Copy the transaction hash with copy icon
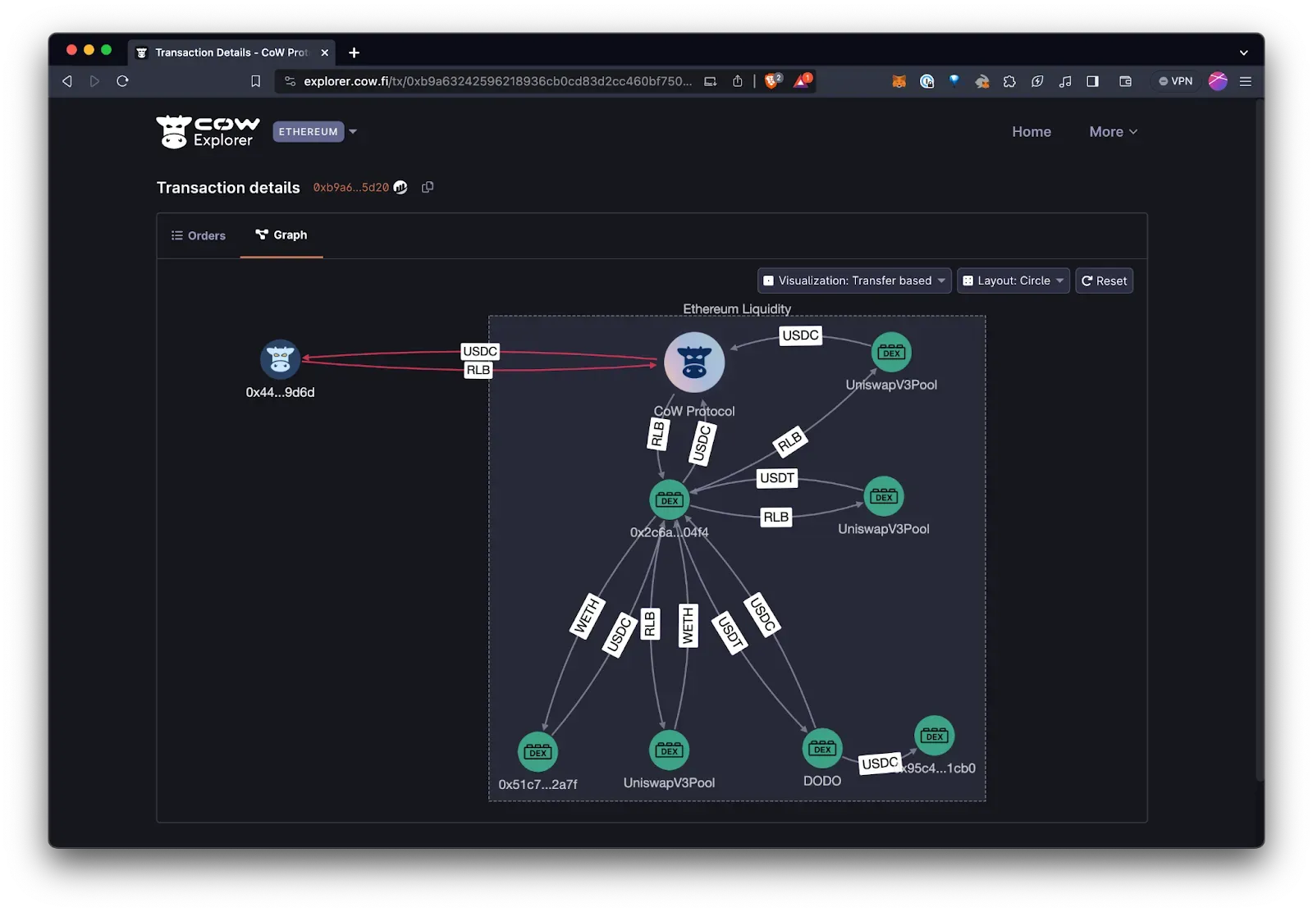The width and height of the screenshot is (1313, 912). (x=428, y=188)
